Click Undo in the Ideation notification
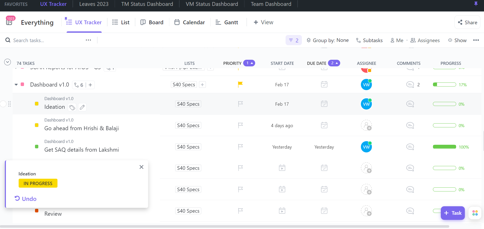Screen dimensions: 484x229 26,199
